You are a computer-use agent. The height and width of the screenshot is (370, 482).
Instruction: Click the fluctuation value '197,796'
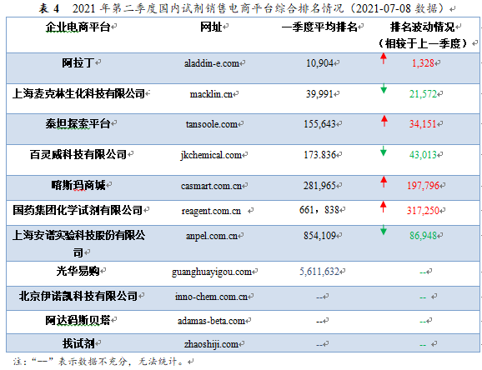(423, 186)
